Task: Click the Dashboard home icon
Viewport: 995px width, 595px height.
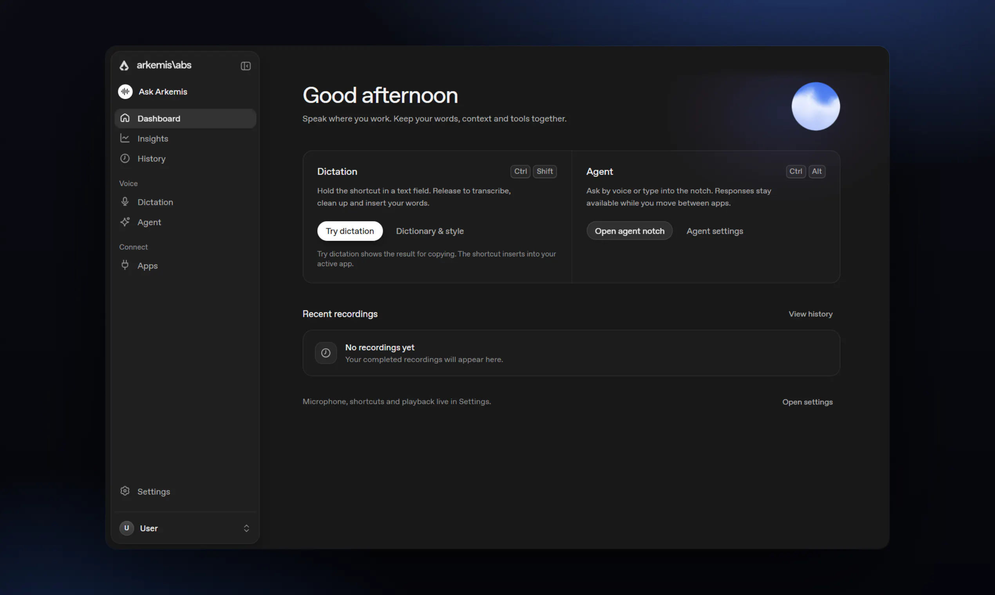Action: coord(125,118)
